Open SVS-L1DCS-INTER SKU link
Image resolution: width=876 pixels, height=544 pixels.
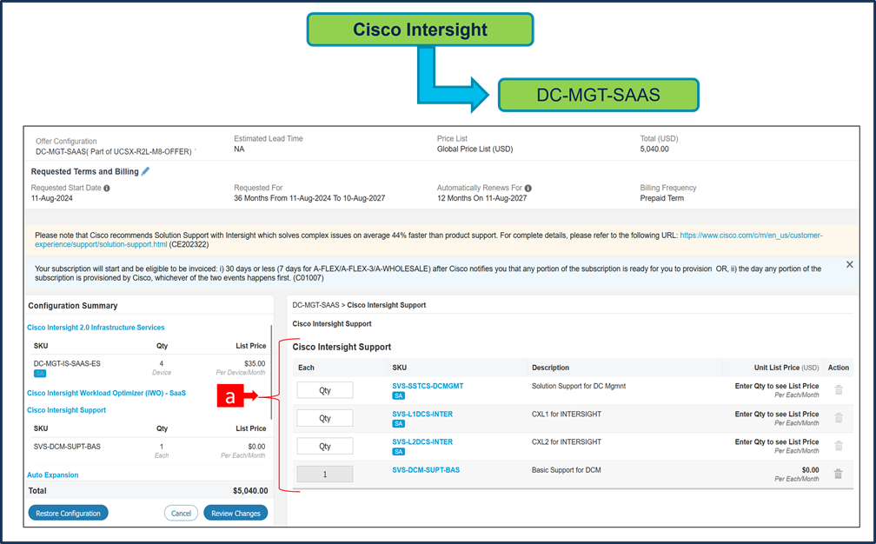click(x=422, y=414)
